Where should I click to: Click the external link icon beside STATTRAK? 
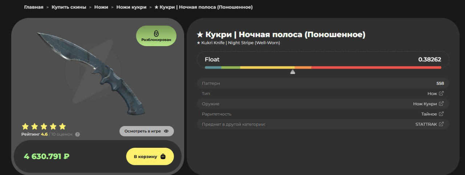[x=441, y=124]
